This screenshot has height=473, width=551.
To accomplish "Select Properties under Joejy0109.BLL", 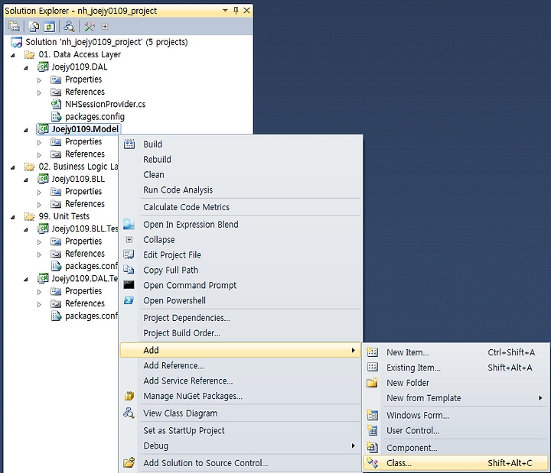I will [x=83, y=192].
